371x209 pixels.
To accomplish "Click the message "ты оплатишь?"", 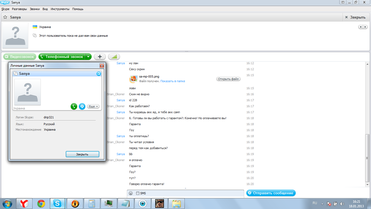I will coord(139,136).
